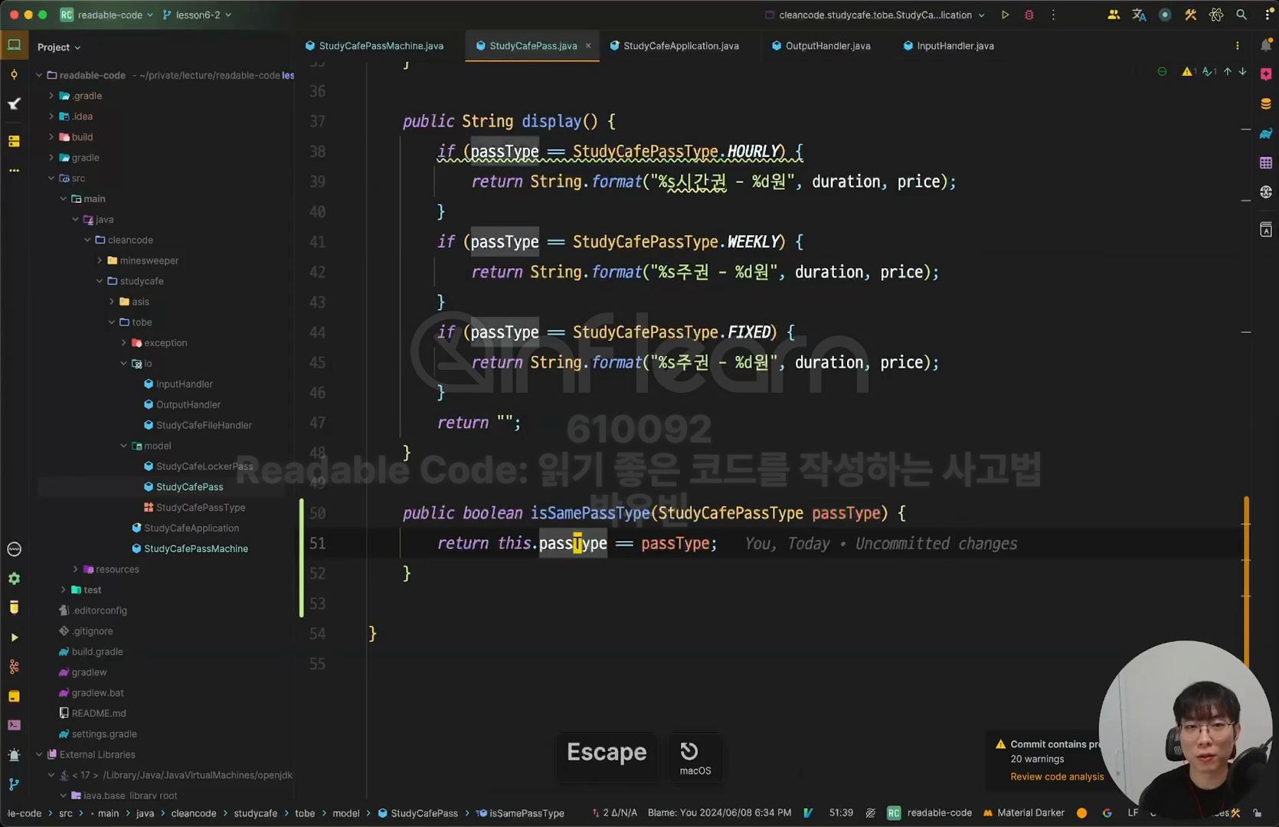The width and height of the screenshot is (1279, 827).
Task: Click the 51:39 line-column indicator
Action: pos(841,812)
